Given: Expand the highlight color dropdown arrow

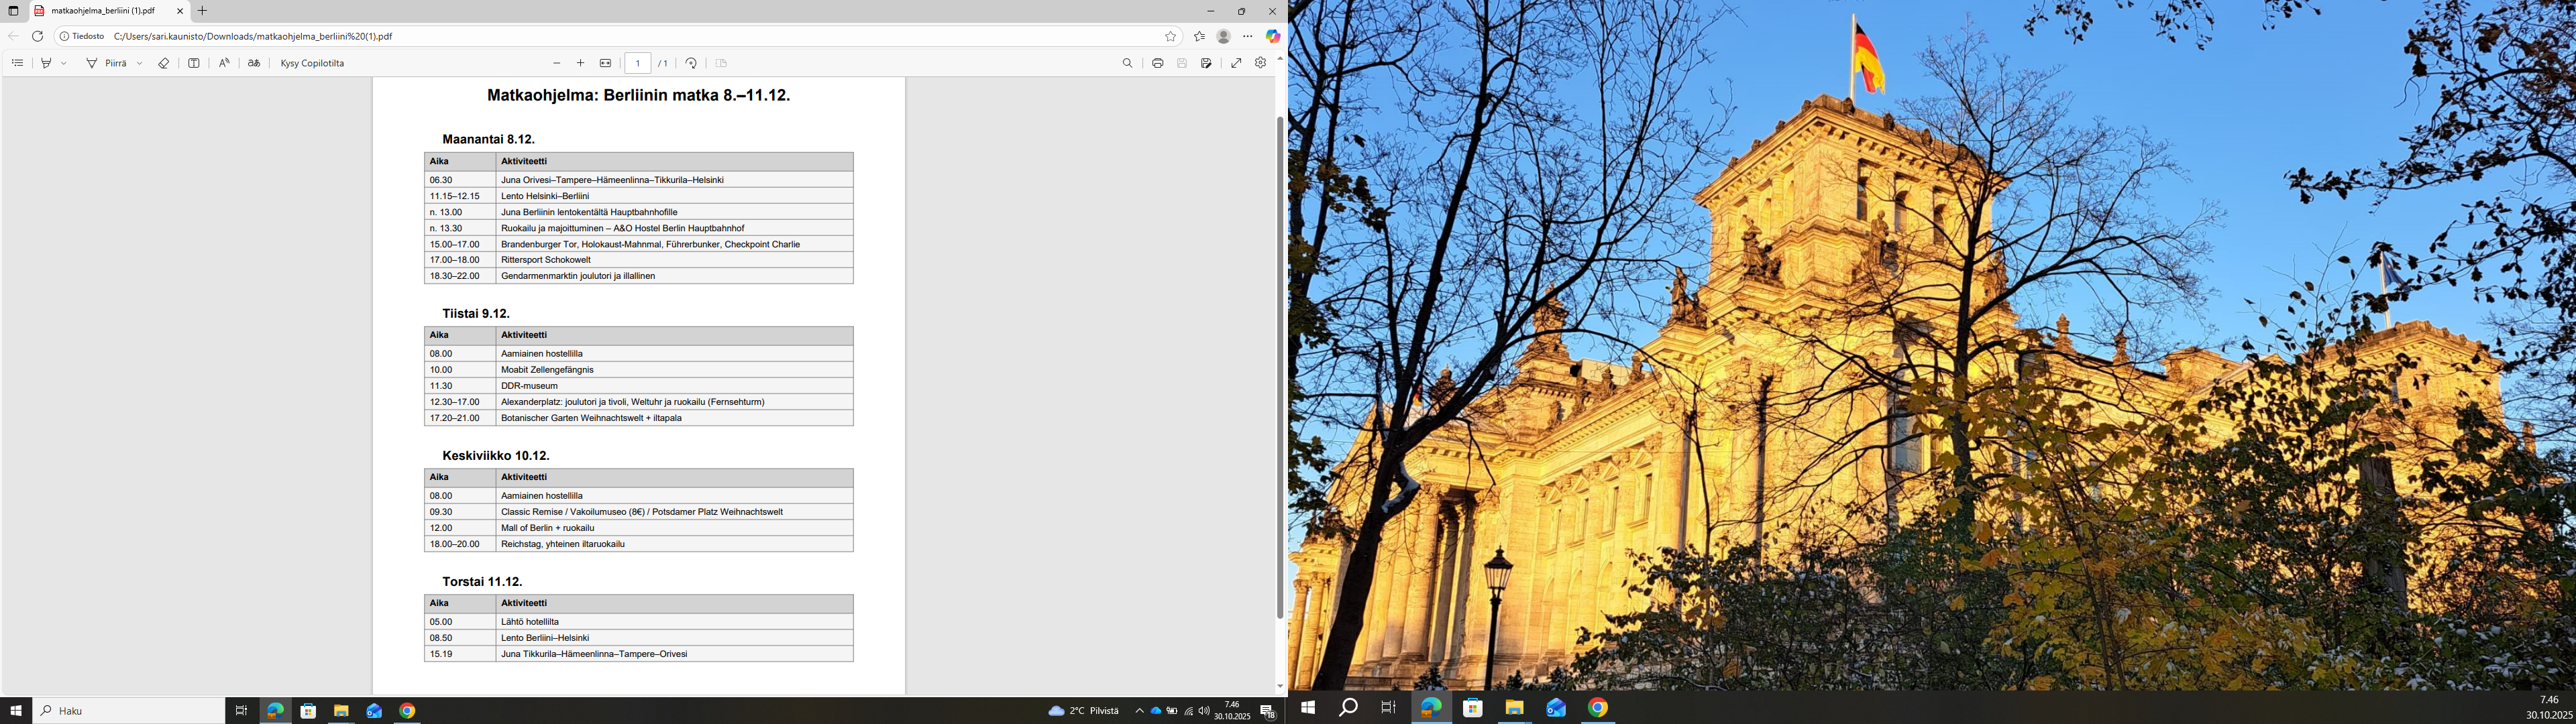Looking at the screenshot, I should [x=64, y=63].
